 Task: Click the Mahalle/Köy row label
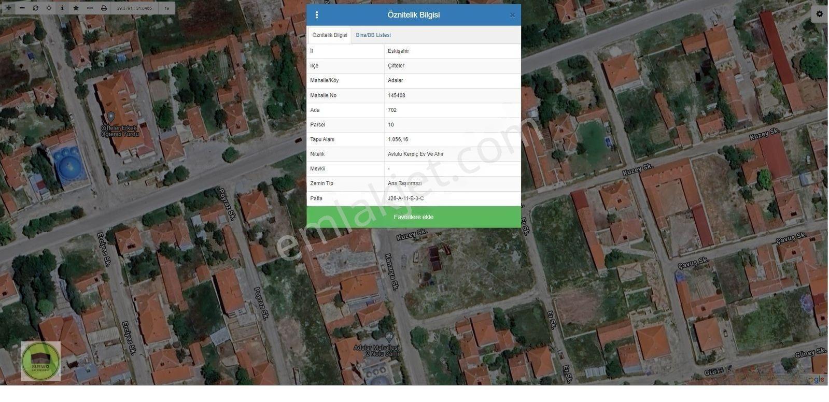[x=325, y=81]
